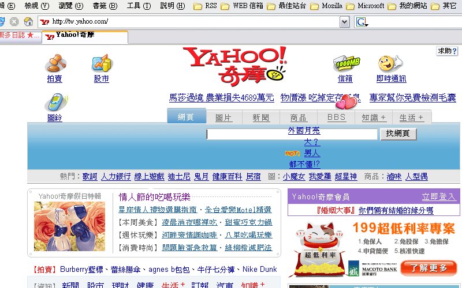Click the floating pink hearts icon
The height and width of the screenshot is (288, 462).
pos(346,103)
